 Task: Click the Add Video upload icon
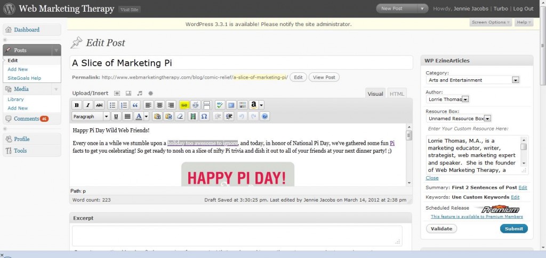coord(129,93)
